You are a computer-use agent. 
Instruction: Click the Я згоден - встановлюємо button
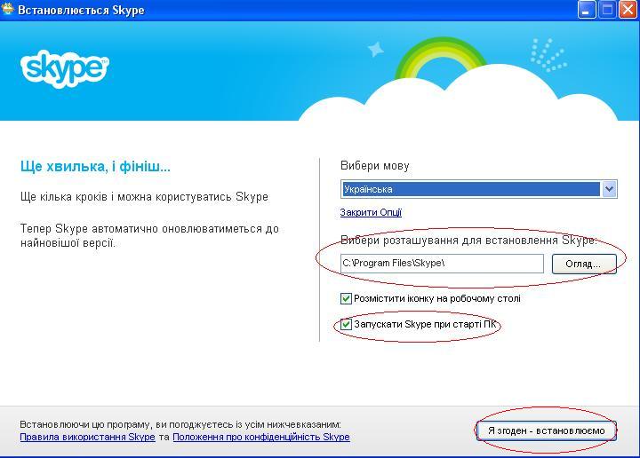(547, 430)
